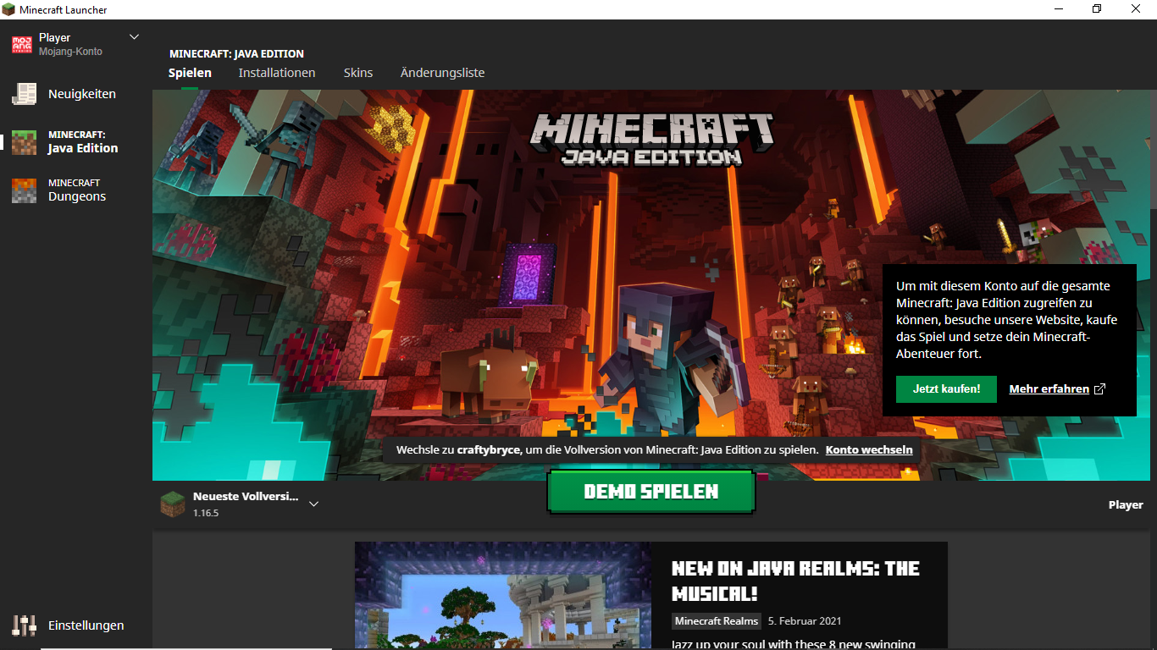Switch to the Installationen tab

pyautogui.click(x=277, y=73)
